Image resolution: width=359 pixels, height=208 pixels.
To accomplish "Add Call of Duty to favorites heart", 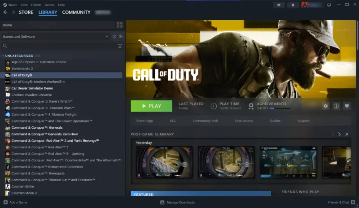I will [347, 106].
